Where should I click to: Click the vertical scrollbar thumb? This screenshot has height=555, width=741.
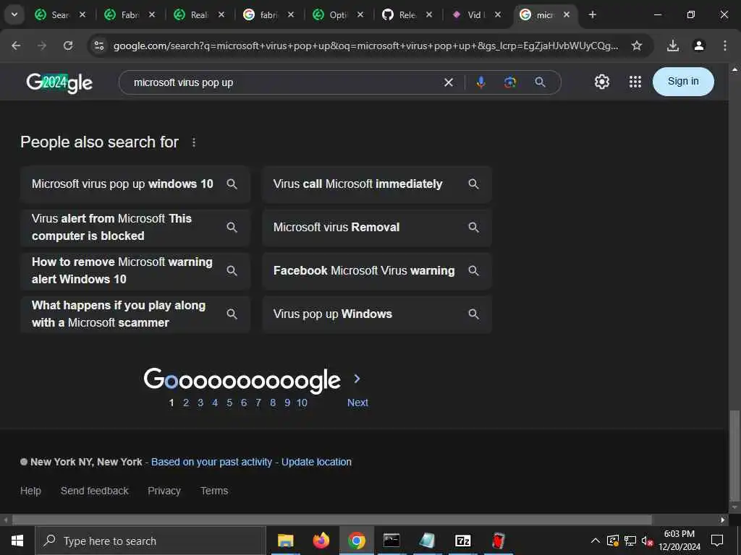pos(734,455)
